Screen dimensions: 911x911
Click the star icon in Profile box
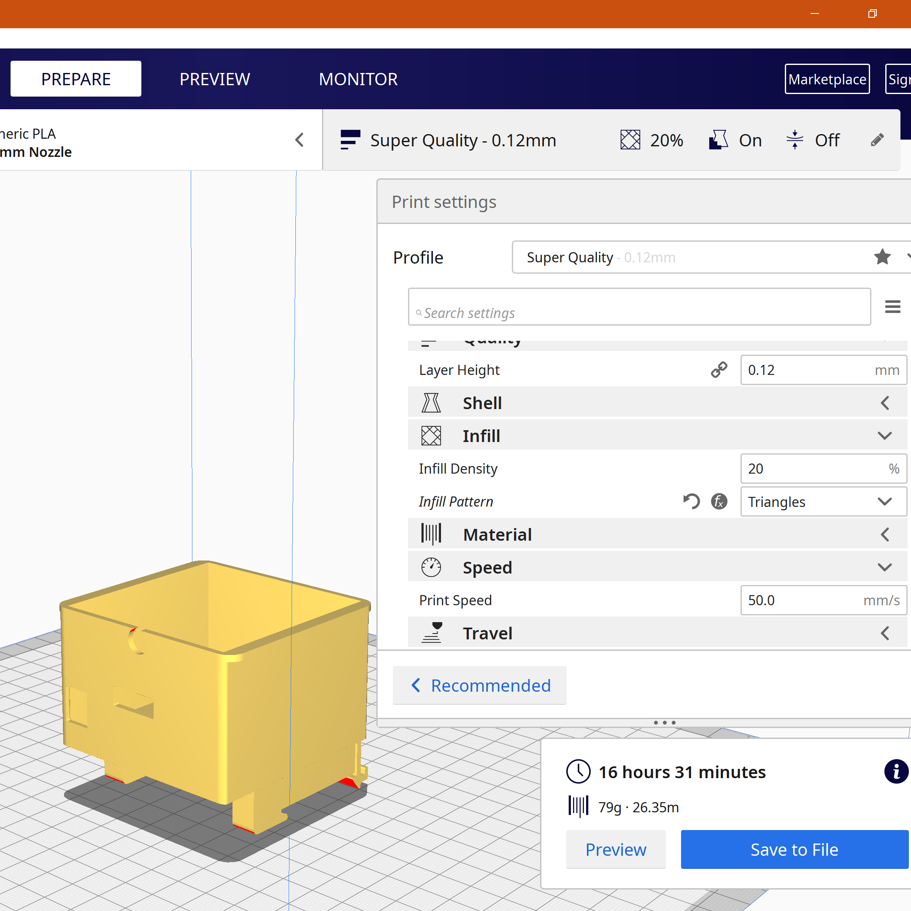click(x=882, y=257)
